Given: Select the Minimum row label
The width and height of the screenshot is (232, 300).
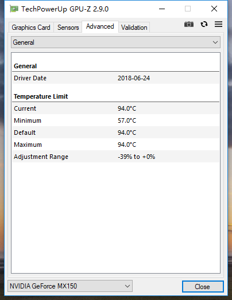Looking at the screenshot, I should click(x=28, y=120).
